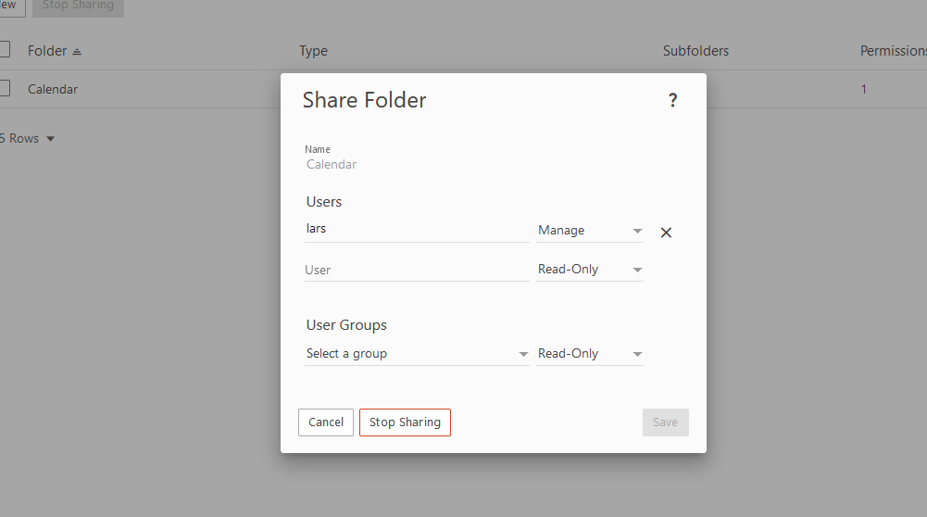This screenshot has width=927, height=517.
Task: Click the Permissions column header
Action: 892,51
